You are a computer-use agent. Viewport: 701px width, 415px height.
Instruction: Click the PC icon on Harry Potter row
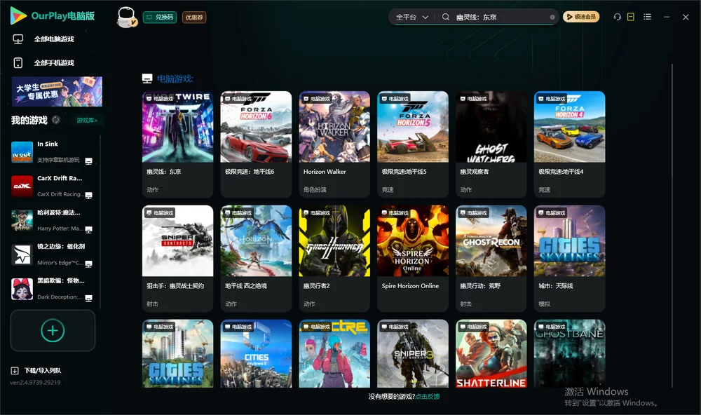[88, 230]
